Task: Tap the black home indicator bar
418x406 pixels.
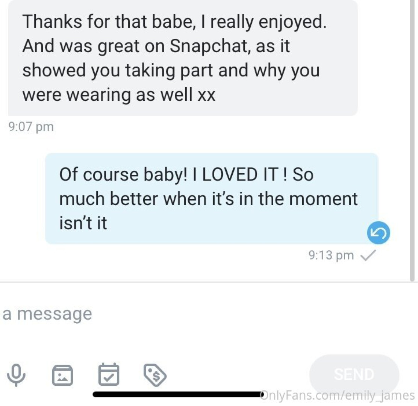Action: (x=177, y=394)
